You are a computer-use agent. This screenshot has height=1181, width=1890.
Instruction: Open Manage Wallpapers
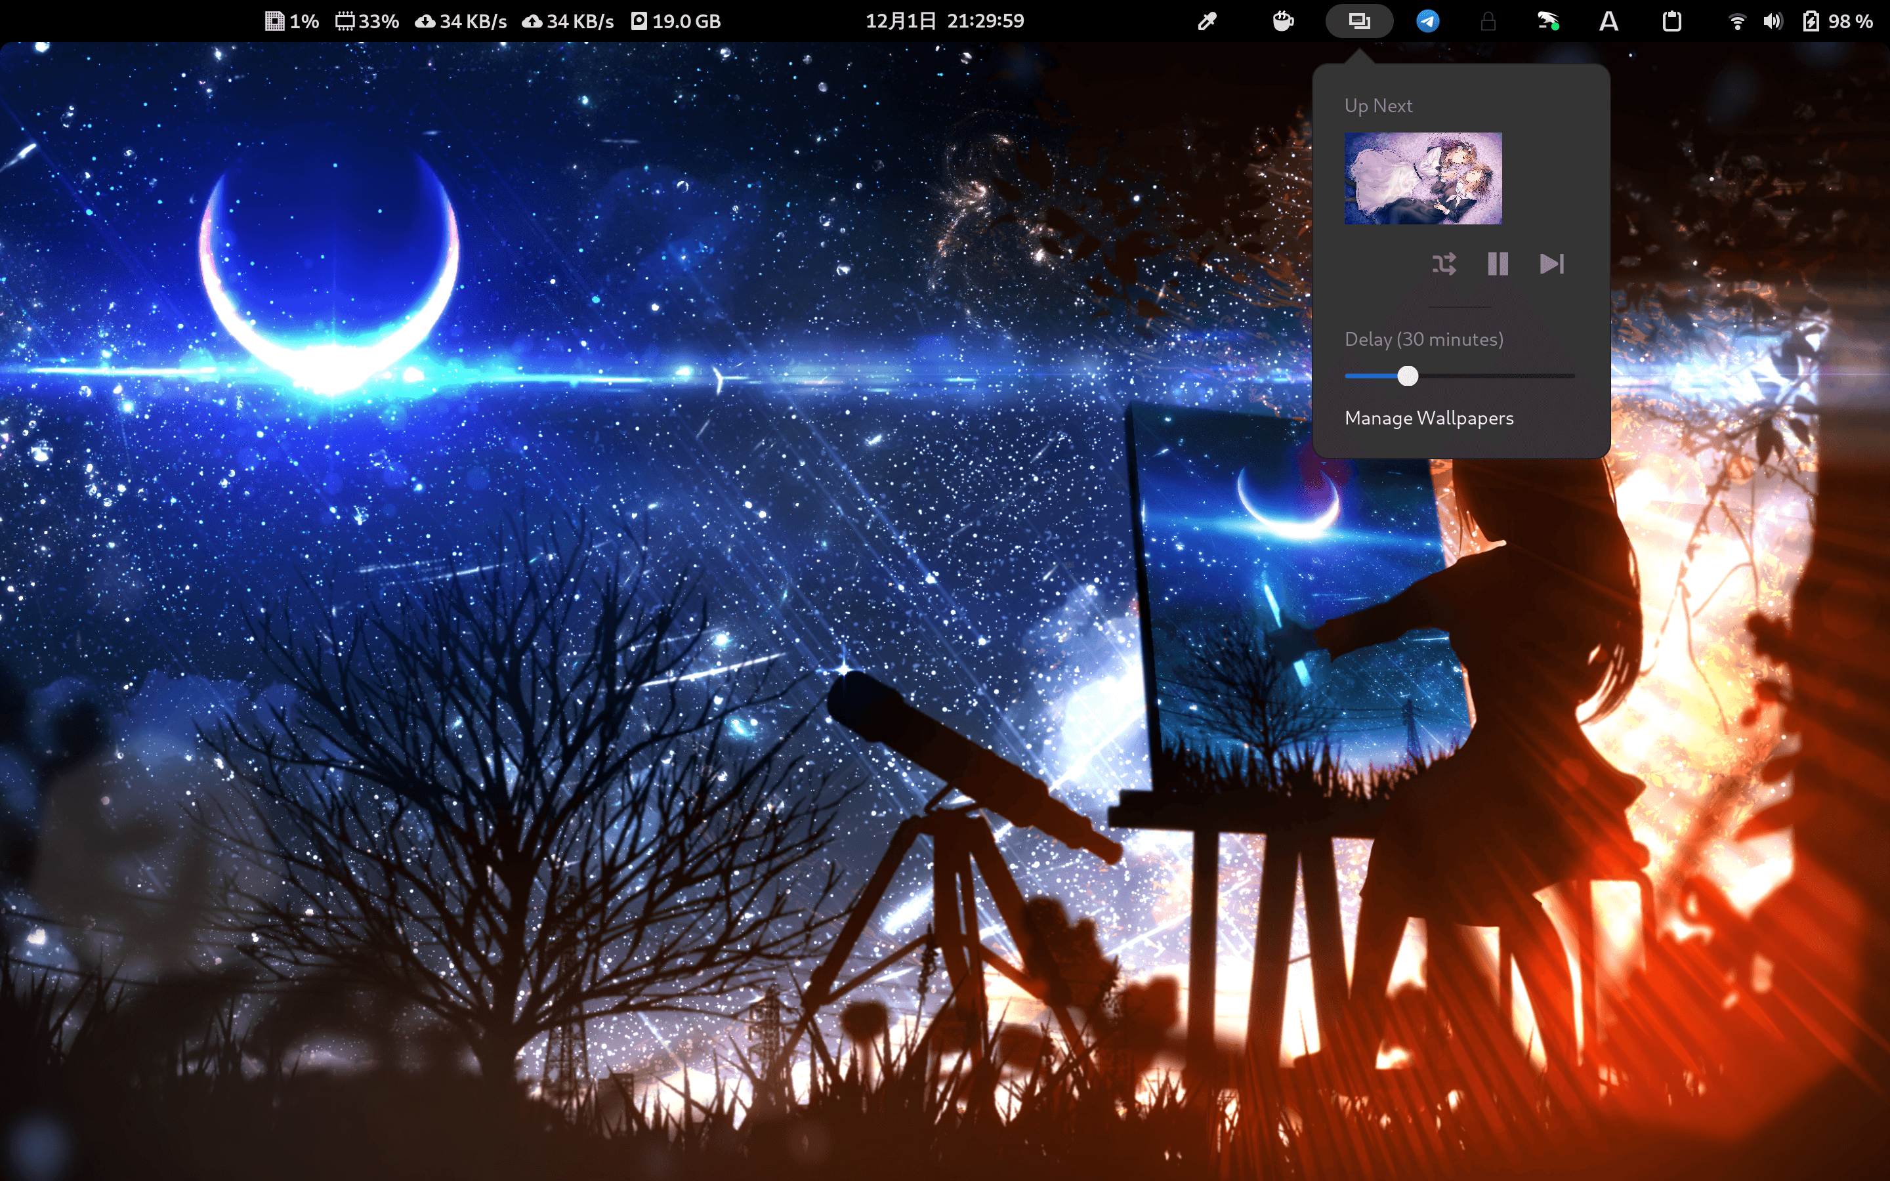1429,418
